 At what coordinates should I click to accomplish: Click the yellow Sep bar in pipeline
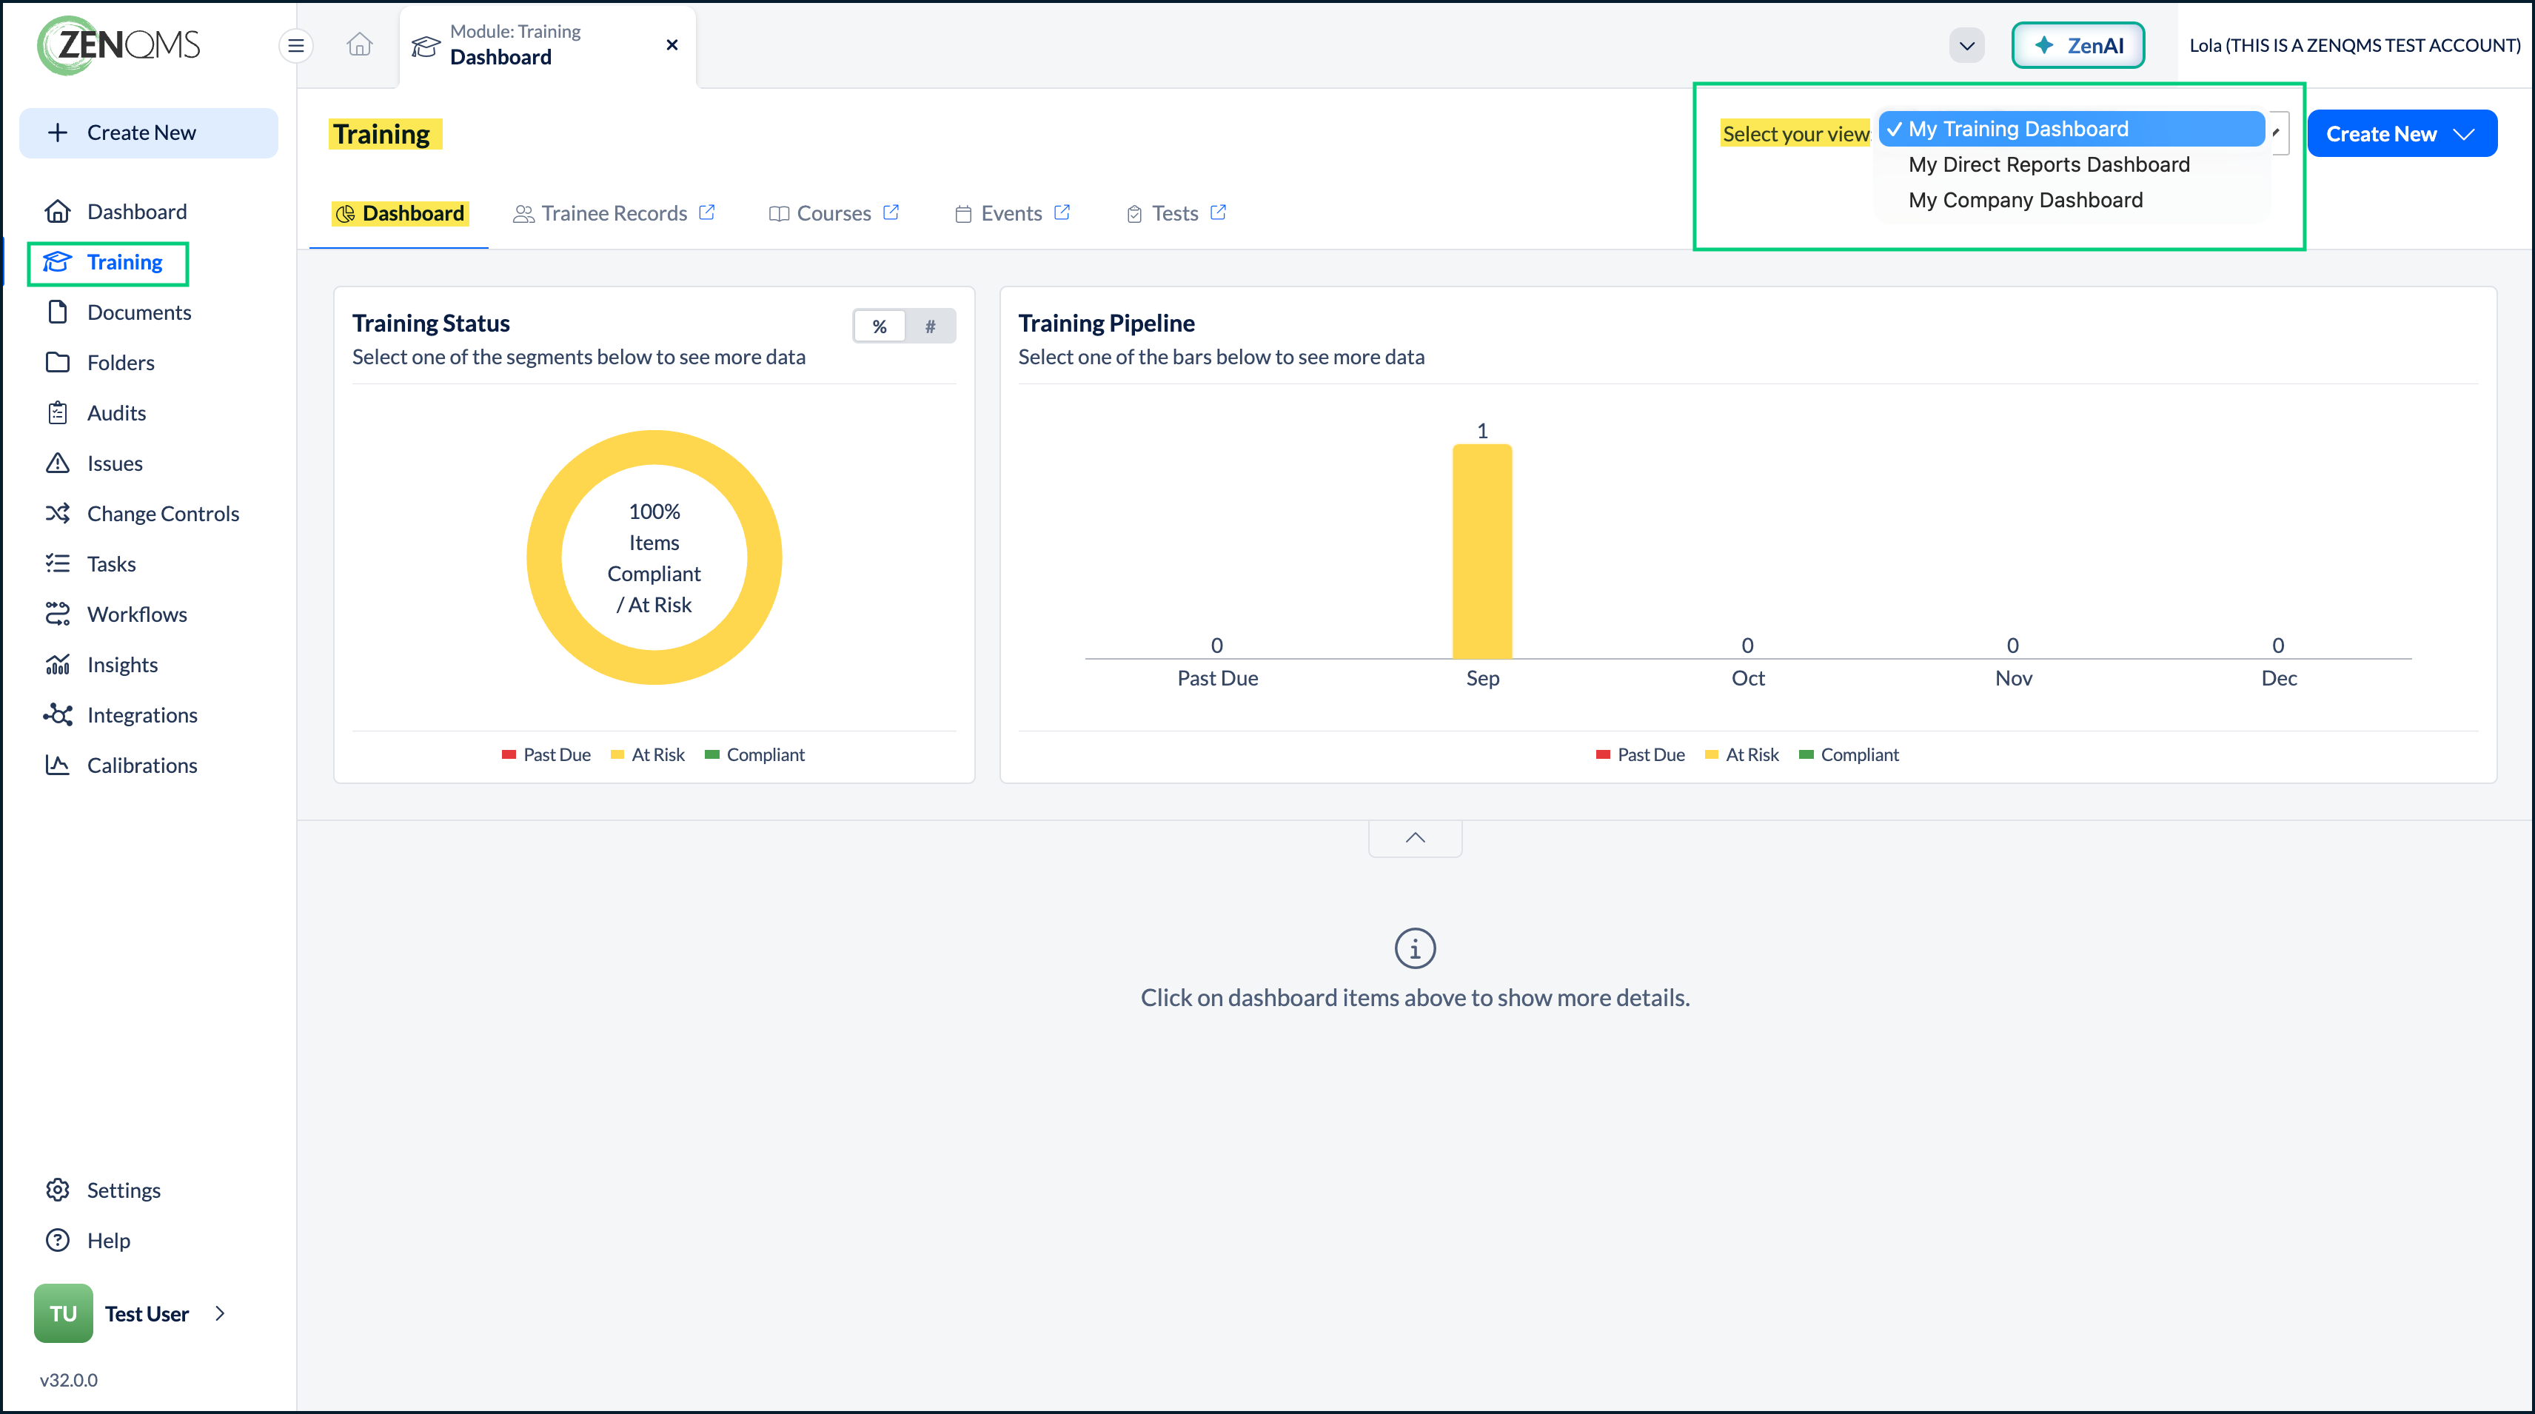point(1482,551)
